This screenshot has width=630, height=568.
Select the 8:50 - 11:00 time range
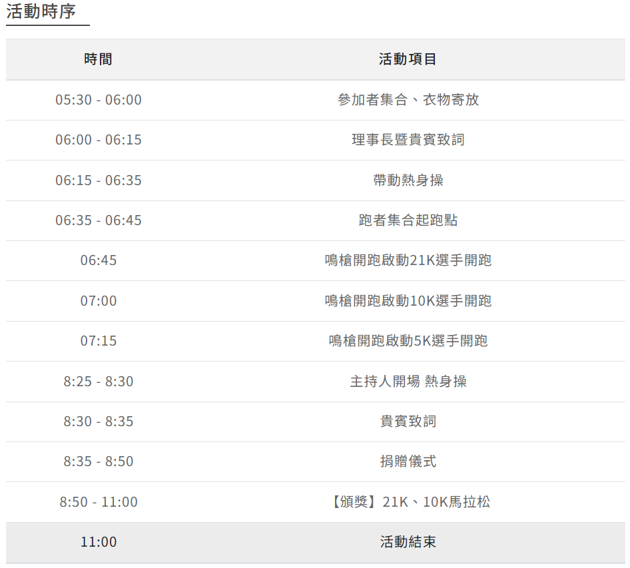[99, 502]
